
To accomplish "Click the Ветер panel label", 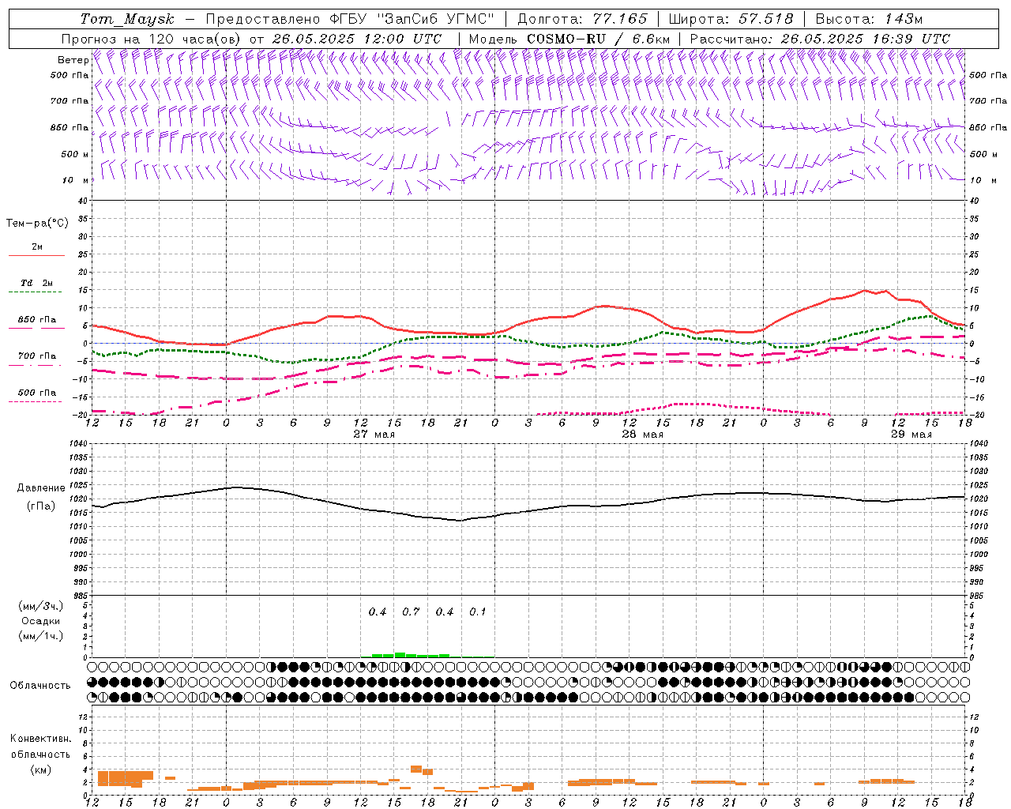I will 73,60.
